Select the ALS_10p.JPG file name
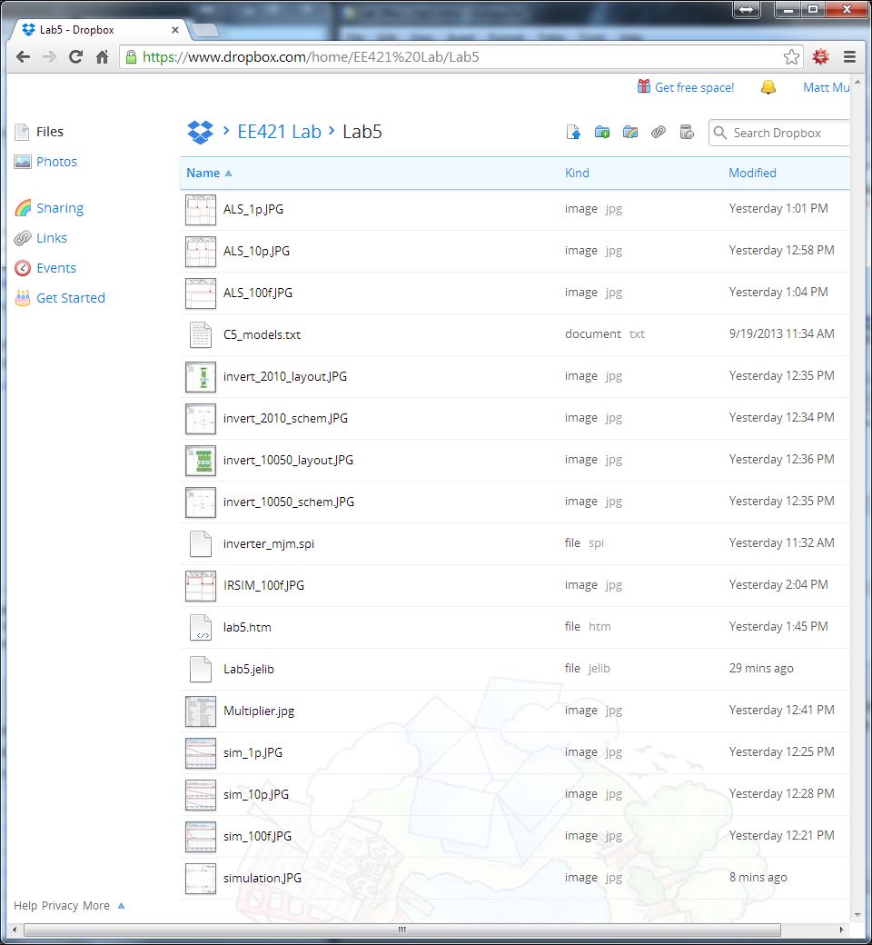This screenshot has width=872, height=945. point(256,251)
